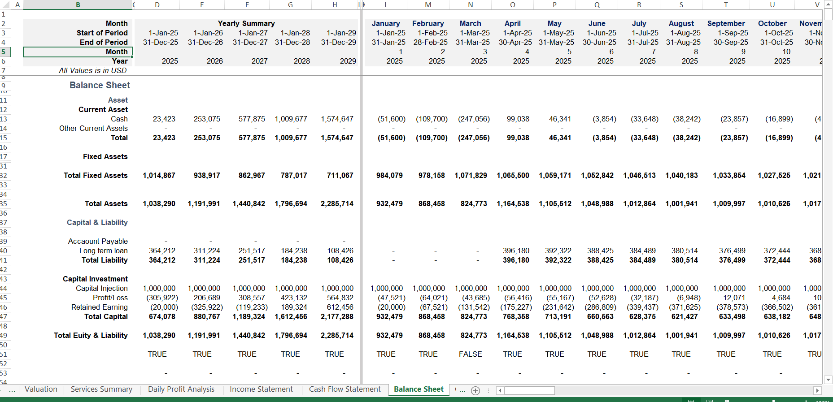Switch to the Services Summary tab
This screenshot has width=833, height=402.
pos(101,389)
